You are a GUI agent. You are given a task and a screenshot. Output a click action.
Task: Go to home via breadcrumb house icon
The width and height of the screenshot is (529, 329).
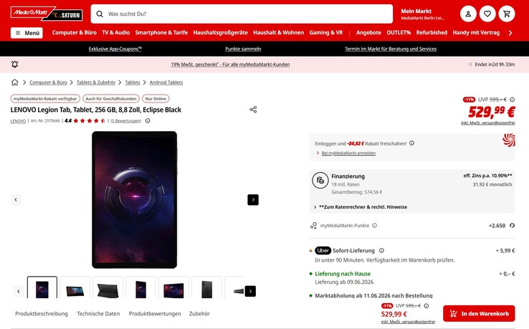tap(14, 82)
